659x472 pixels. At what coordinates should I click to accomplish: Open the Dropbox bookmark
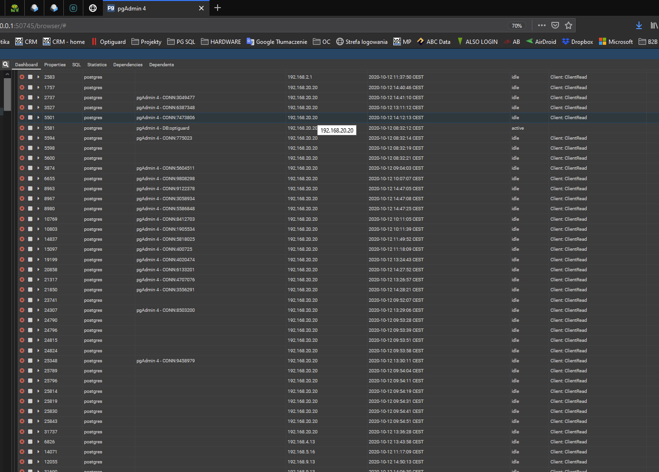(x=578, y=41)
